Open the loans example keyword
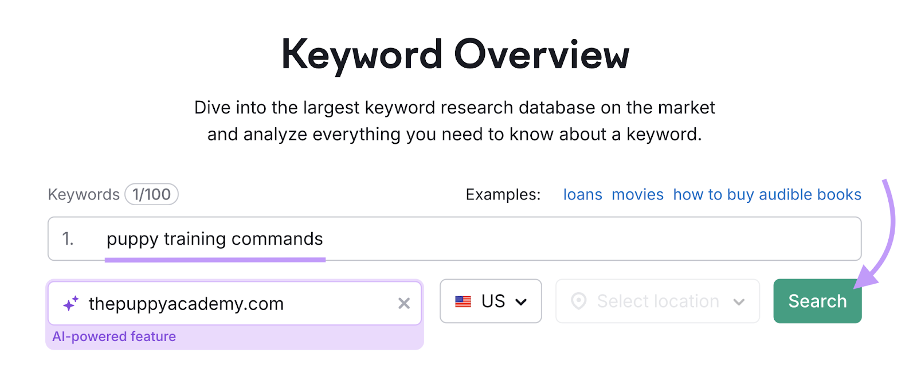917x384 pixels. pyautogui.click(x=582, y=194)
